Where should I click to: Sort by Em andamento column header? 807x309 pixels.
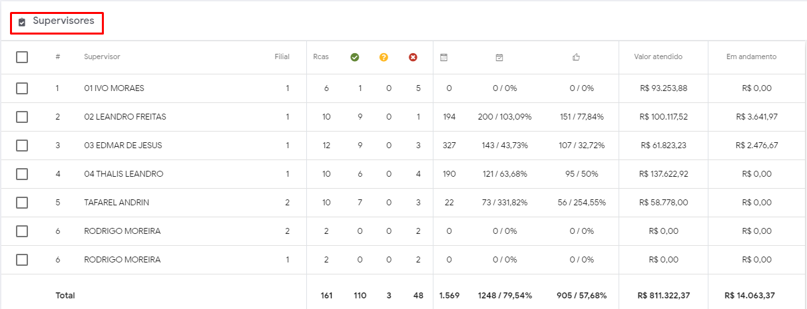[751, 57]
